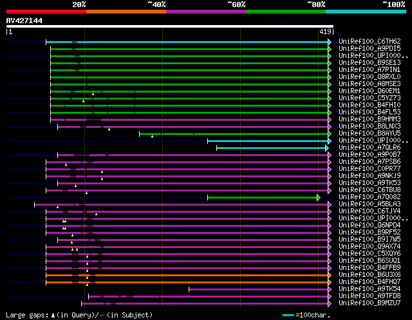Screen dimensions: 412x320
Task: Select the UniRef100_Q6NPD4 label
Action: (x=370, y=226)
